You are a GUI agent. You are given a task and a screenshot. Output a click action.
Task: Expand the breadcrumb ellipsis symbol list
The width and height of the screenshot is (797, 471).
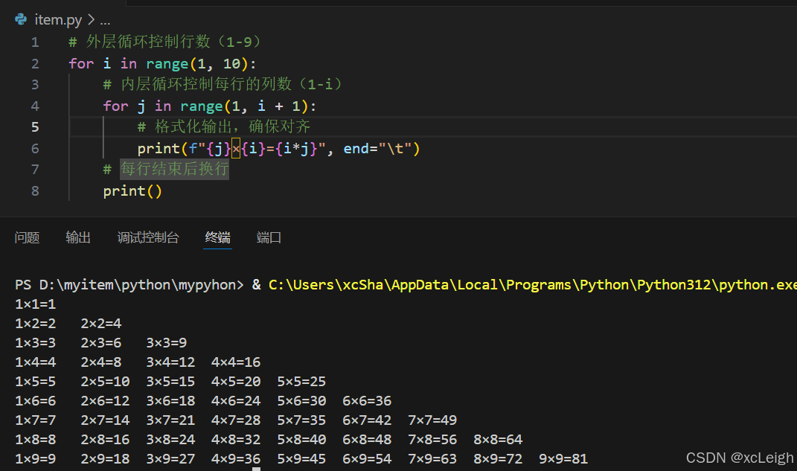coord(105,20)
